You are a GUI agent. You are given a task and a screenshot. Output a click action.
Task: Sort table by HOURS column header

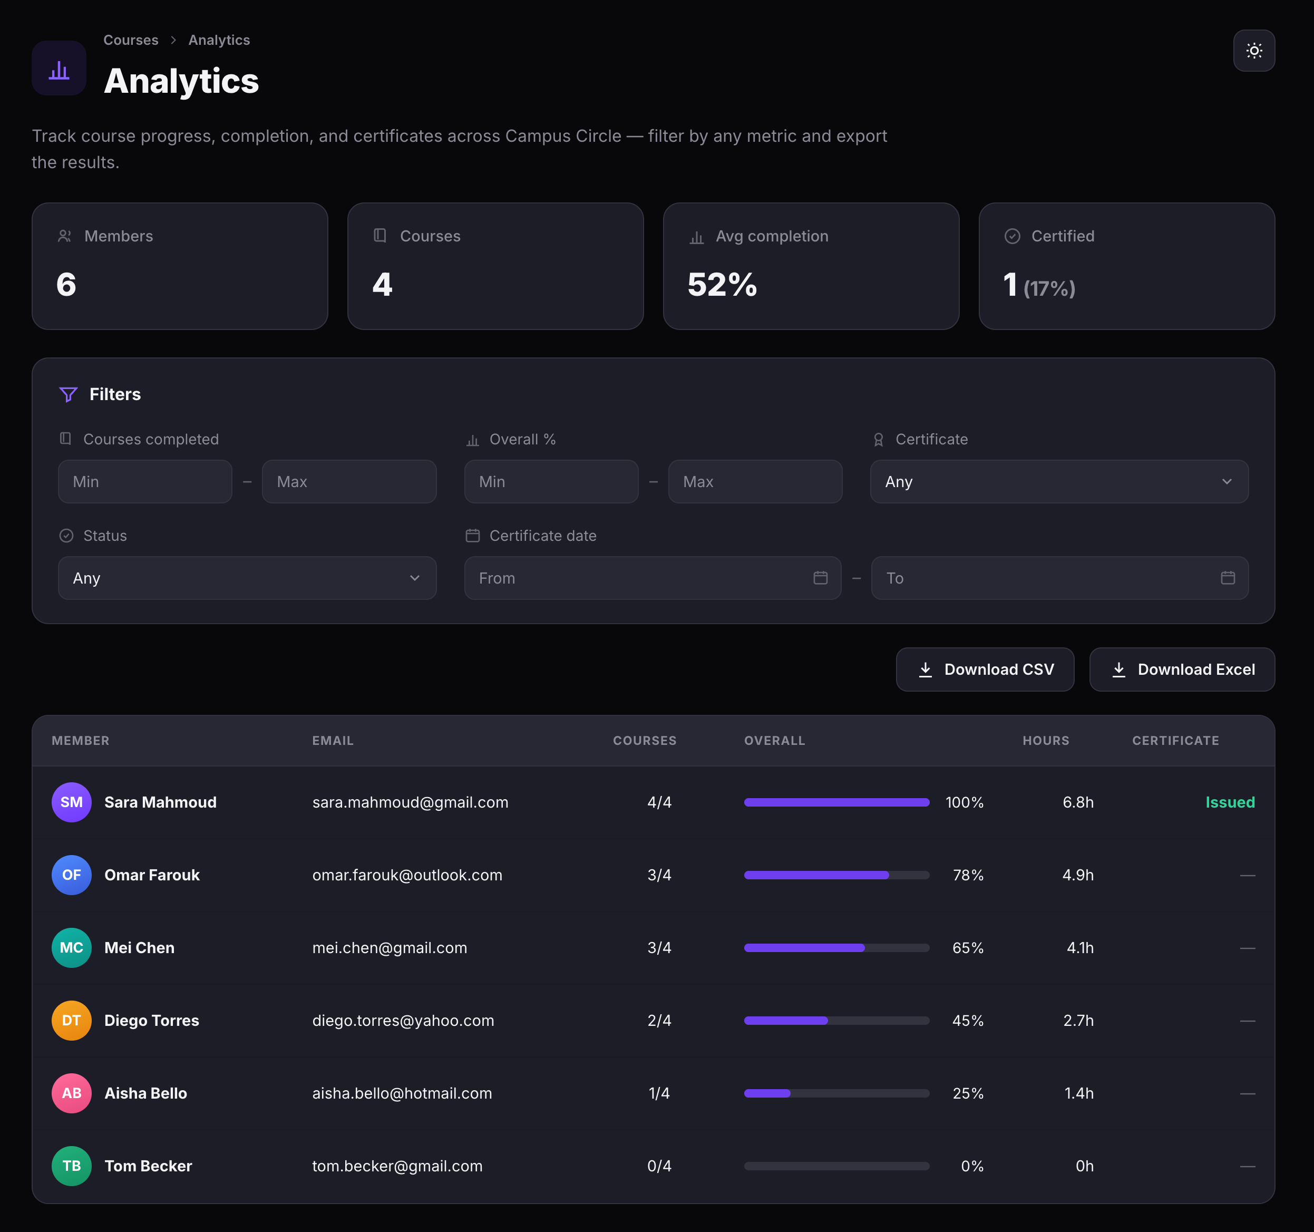1046,741
